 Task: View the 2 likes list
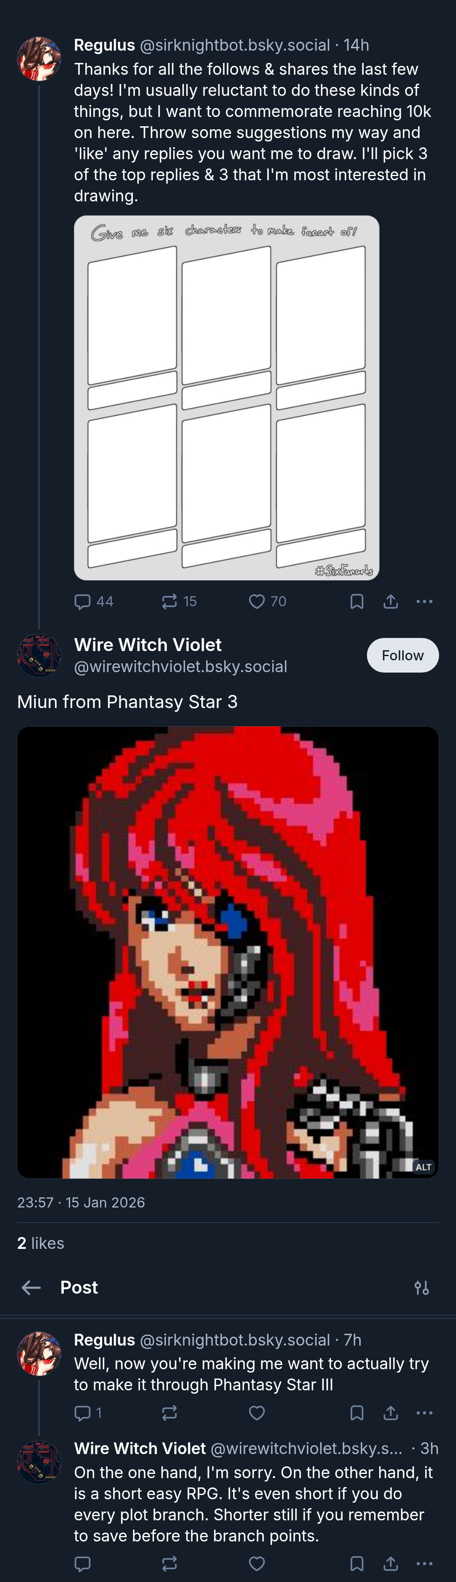point(41,1243)
